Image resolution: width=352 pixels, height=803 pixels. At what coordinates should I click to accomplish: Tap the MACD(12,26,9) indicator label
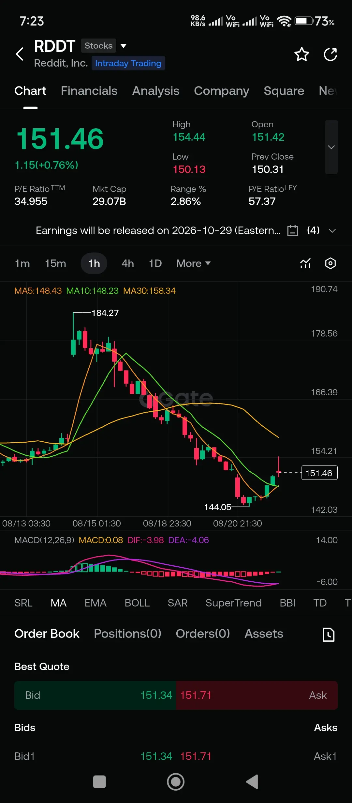[x=44, y=540]
